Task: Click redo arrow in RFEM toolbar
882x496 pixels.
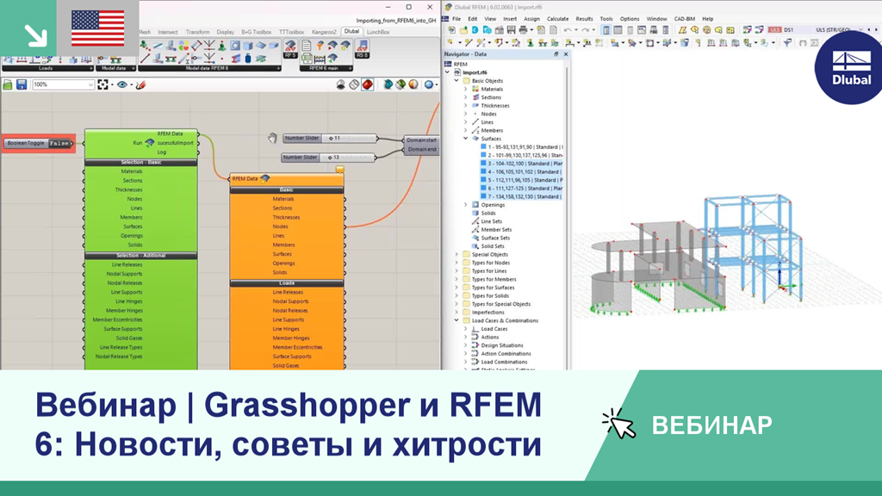Action: [586, 30]
